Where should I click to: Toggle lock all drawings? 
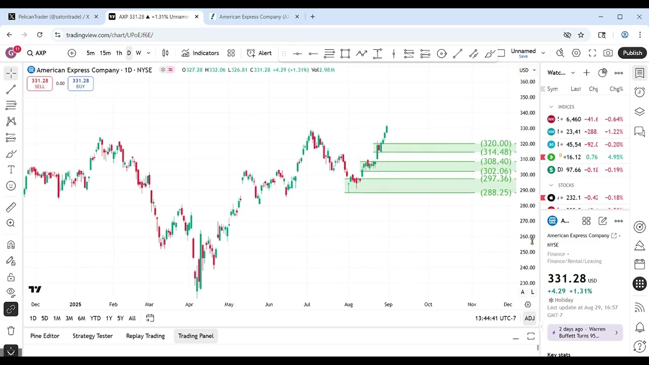click(11, 277)
